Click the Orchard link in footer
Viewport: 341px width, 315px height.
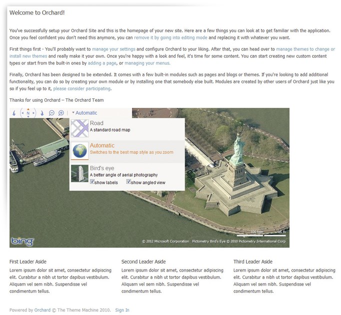coord(42,310)
